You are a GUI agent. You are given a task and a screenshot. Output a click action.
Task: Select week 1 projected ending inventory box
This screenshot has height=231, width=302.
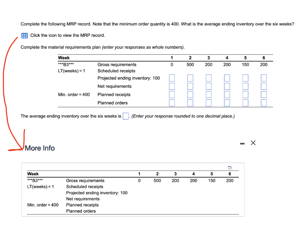point(172,78)
